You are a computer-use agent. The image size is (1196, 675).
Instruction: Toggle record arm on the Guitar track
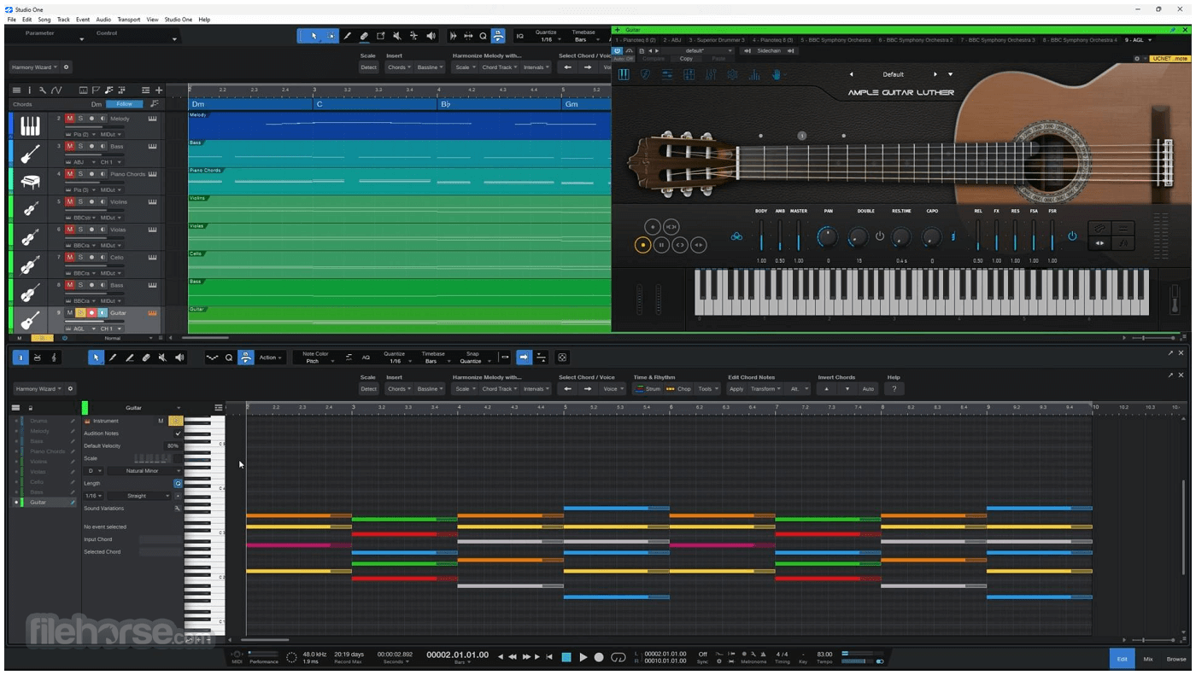pos(91,313)
